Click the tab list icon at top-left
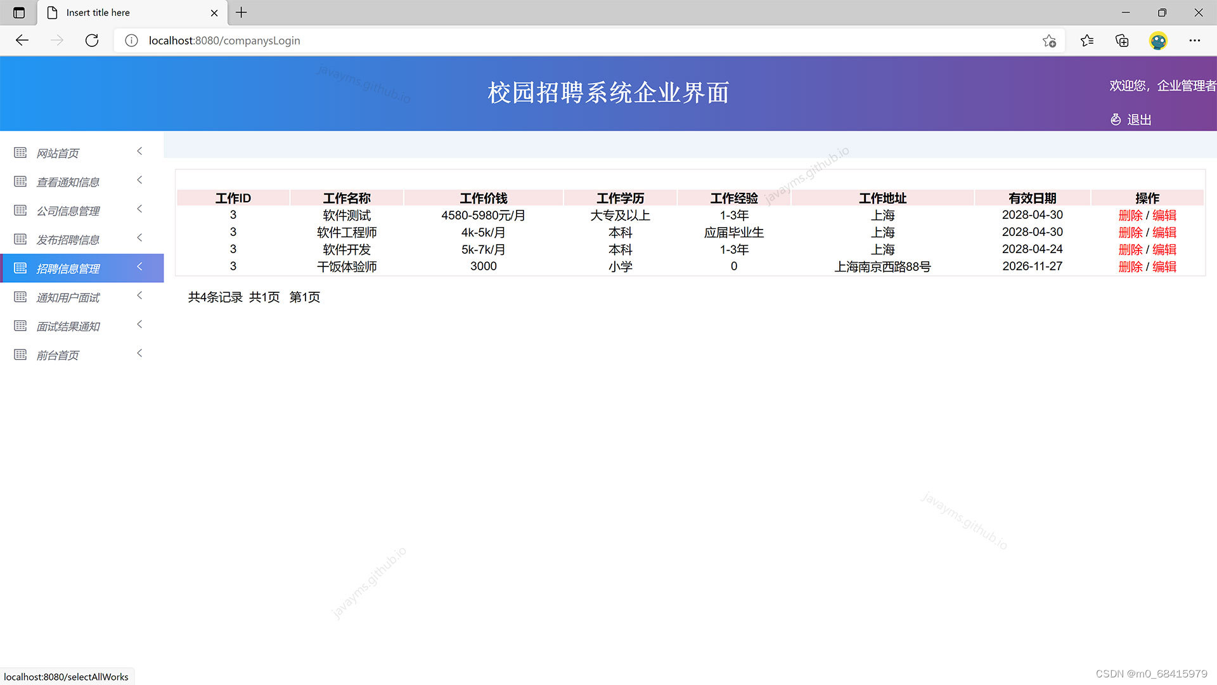Image resolution: width=1217 pixels, height=685 pixels. point(19,12)
